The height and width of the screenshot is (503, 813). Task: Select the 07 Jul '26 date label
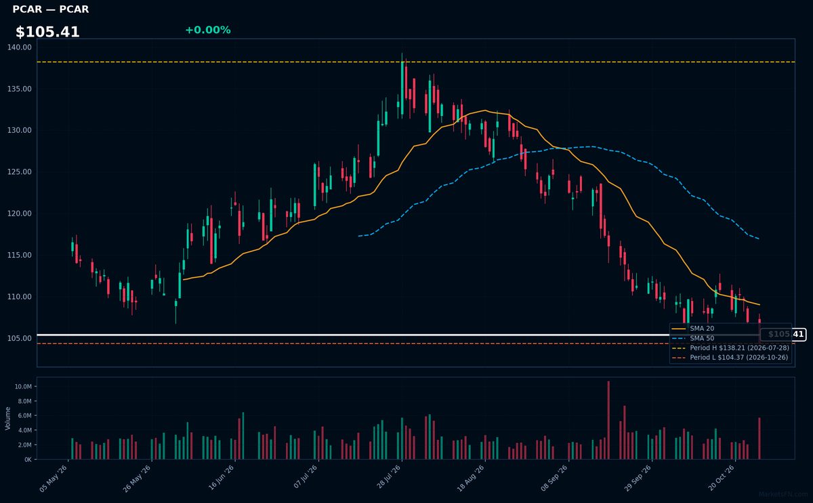(x=305, y=479)
